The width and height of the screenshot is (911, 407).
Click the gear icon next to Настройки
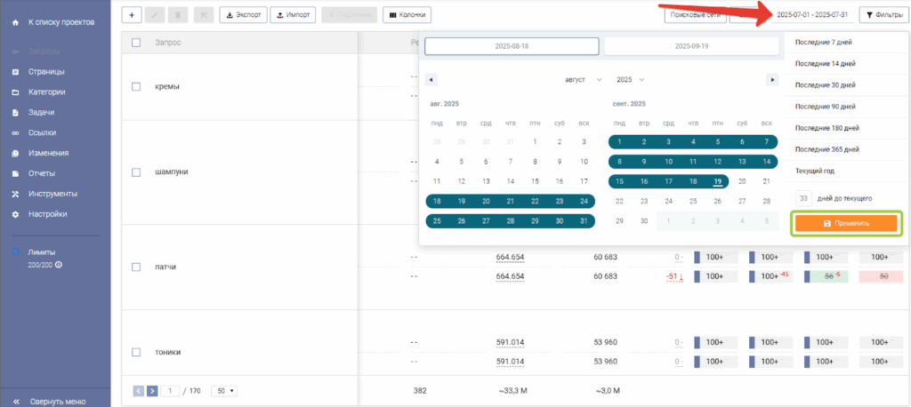coord(15,214)
